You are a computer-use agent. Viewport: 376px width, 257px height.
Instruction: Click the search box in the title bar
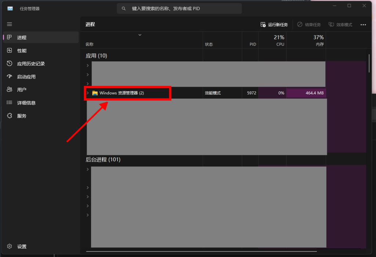coord(179,8)
